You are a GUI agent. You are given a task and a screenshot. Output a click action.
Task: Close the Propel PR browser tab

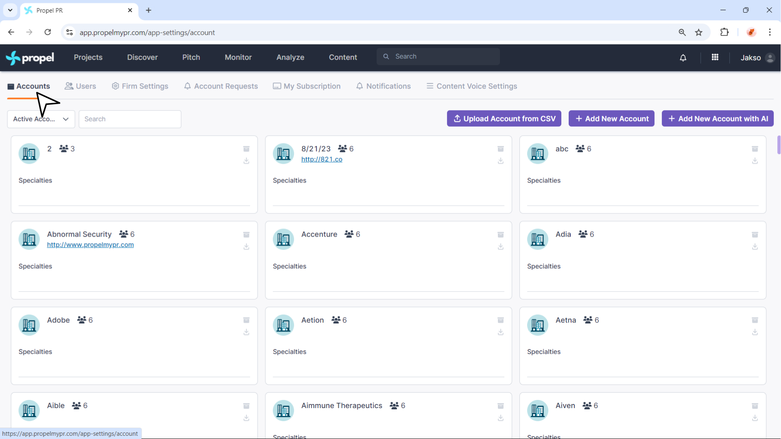[130, 10]
